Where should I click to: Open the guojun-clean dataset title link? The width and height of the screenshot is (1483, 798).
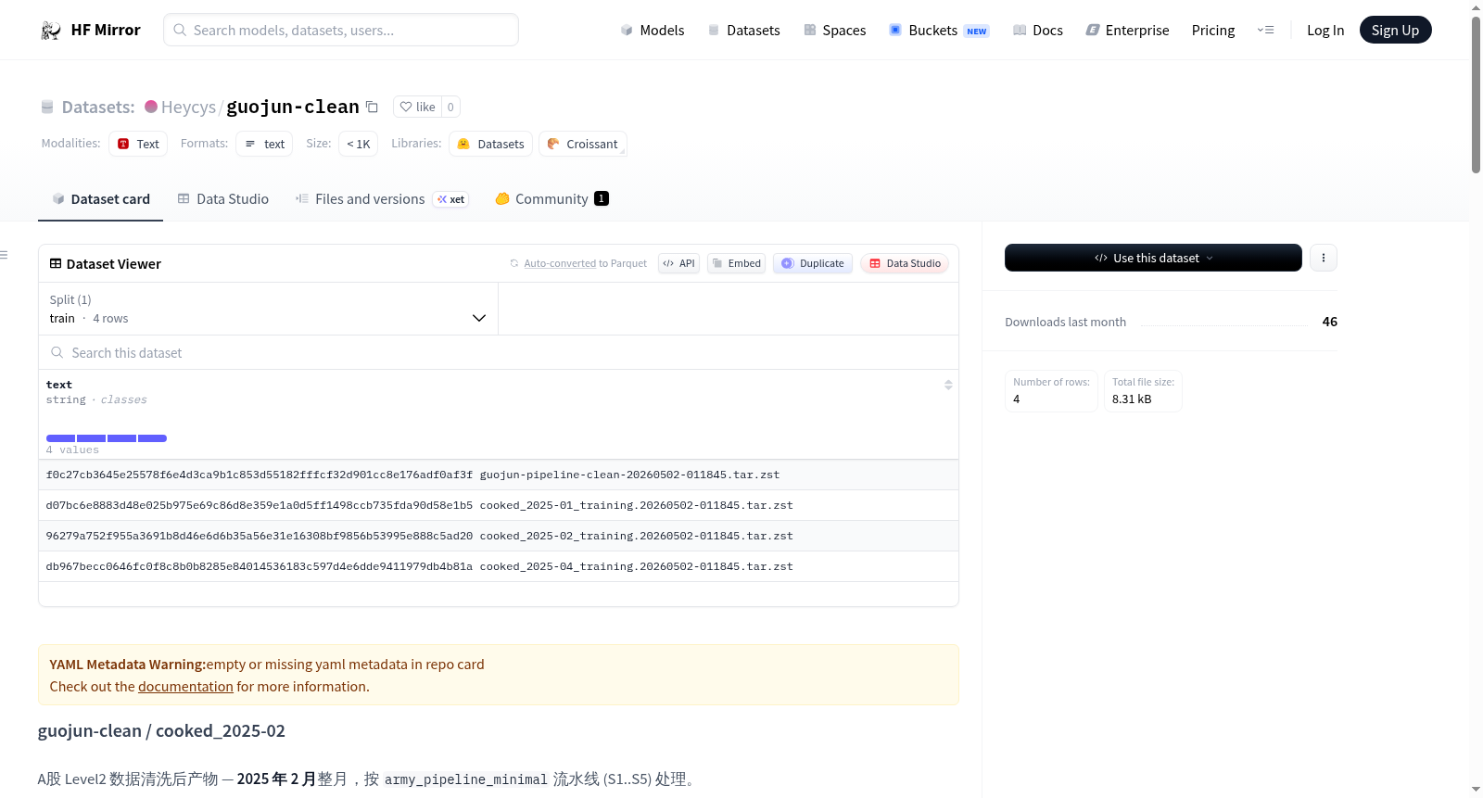coord(293,107)
